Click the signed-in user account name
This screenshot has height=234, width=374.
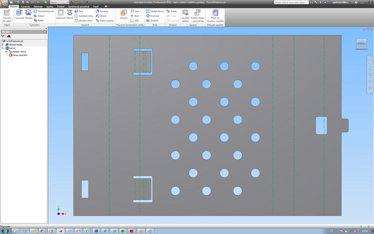pyautogui.click(x=341, y=2)
